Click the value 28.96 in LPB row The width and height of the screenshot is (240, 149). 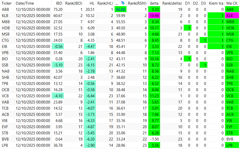pos(121,145)
